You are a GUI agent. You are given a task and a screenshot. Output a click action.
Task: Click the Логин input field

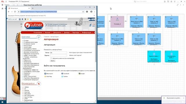pyautogui.click(x=58, y=53)
